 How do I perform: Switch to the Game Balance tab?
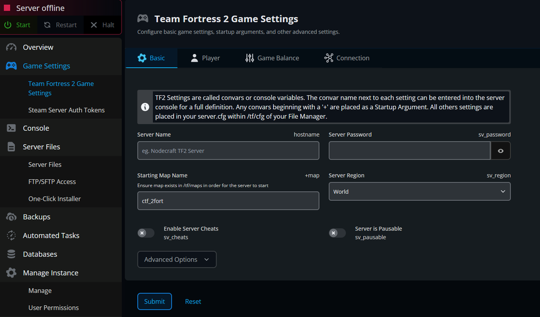click(272, 58)
